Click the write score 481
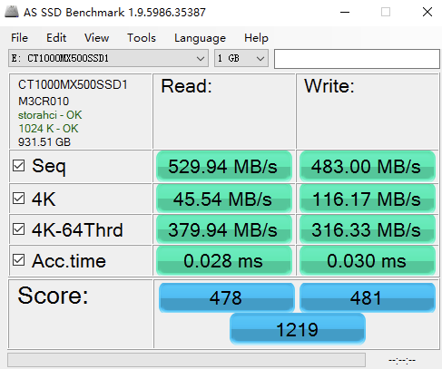442x369 pixels. tap(368, 297)
